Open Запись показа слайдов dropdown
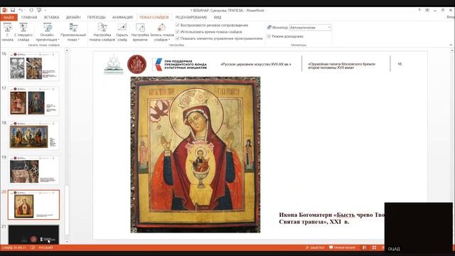Image resolution: width=455 pixels, height=256 pixels. pos(162,32)
